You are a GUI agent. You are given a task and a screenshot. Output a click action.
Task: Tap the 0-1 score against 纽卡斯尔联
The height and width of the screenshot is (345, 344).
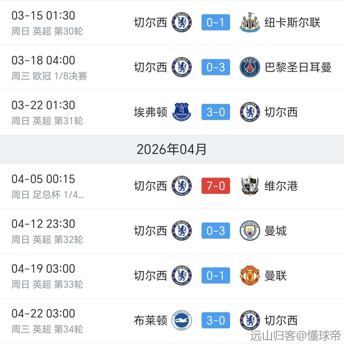point(216,23)
